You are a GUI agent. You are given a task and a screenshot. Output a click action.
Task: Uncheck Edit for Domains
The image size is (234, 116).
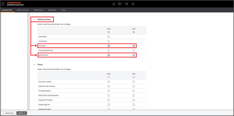point(134,46)
